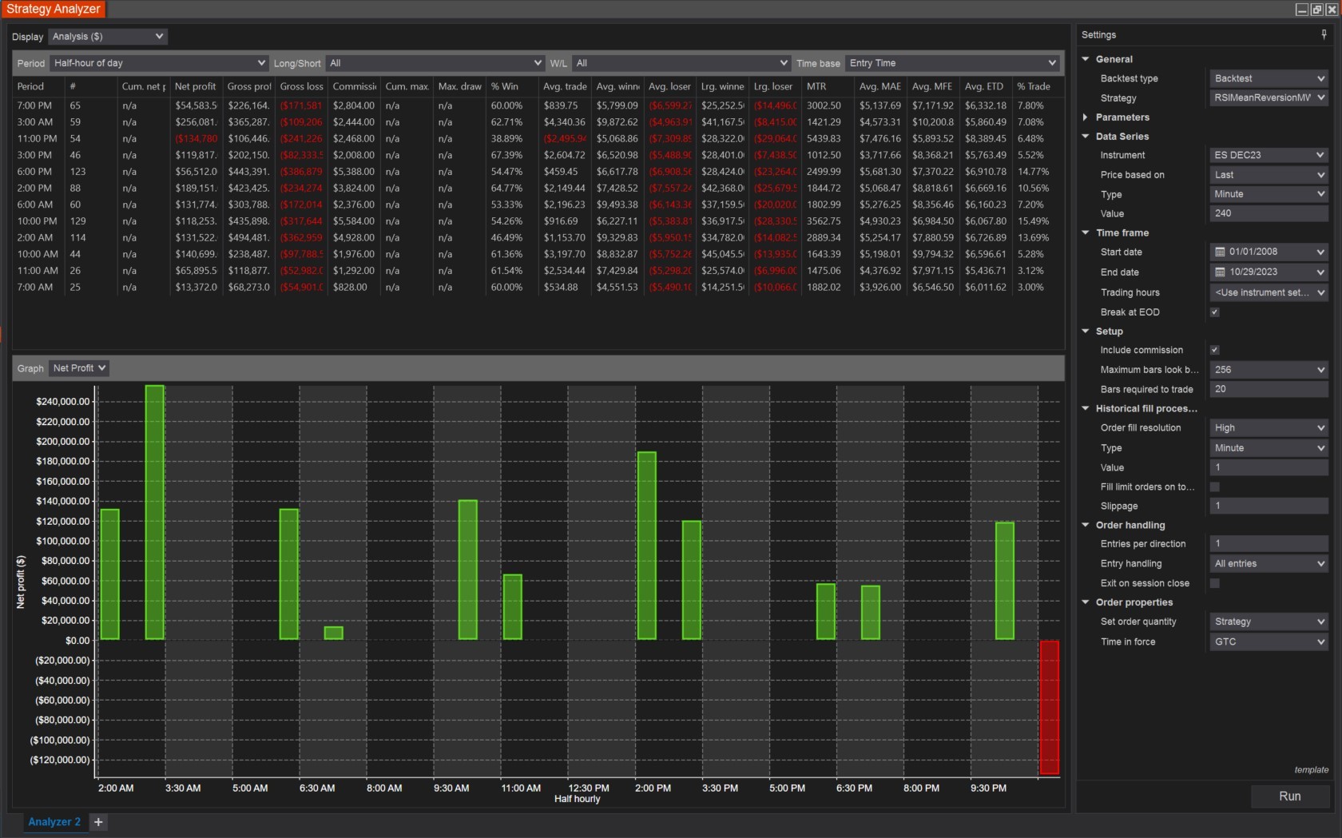Sort by the Avg. MAE column header
Image resolution: width=1342 pixels, height=838 pixels.
(x=880, y=86)
